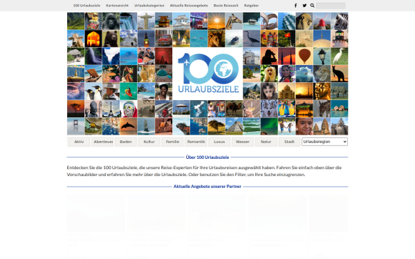Select the lion statue thumbnail

304,21
